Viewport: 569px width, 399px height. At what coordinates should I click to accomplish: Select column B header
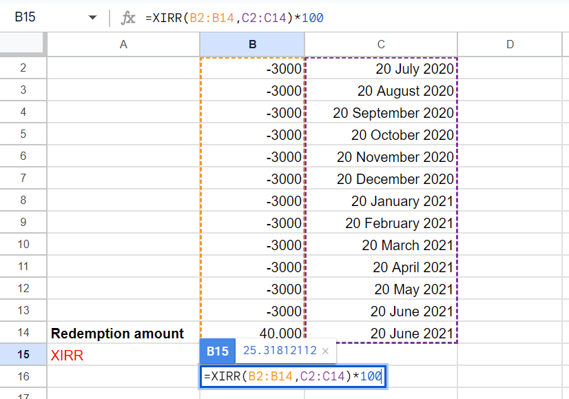(252, 45)
